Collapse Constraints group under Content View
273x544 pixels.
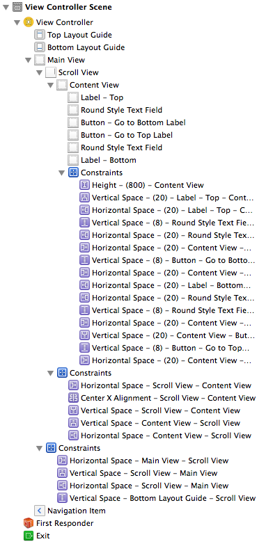pyautogui.click(x=62, y=173)
